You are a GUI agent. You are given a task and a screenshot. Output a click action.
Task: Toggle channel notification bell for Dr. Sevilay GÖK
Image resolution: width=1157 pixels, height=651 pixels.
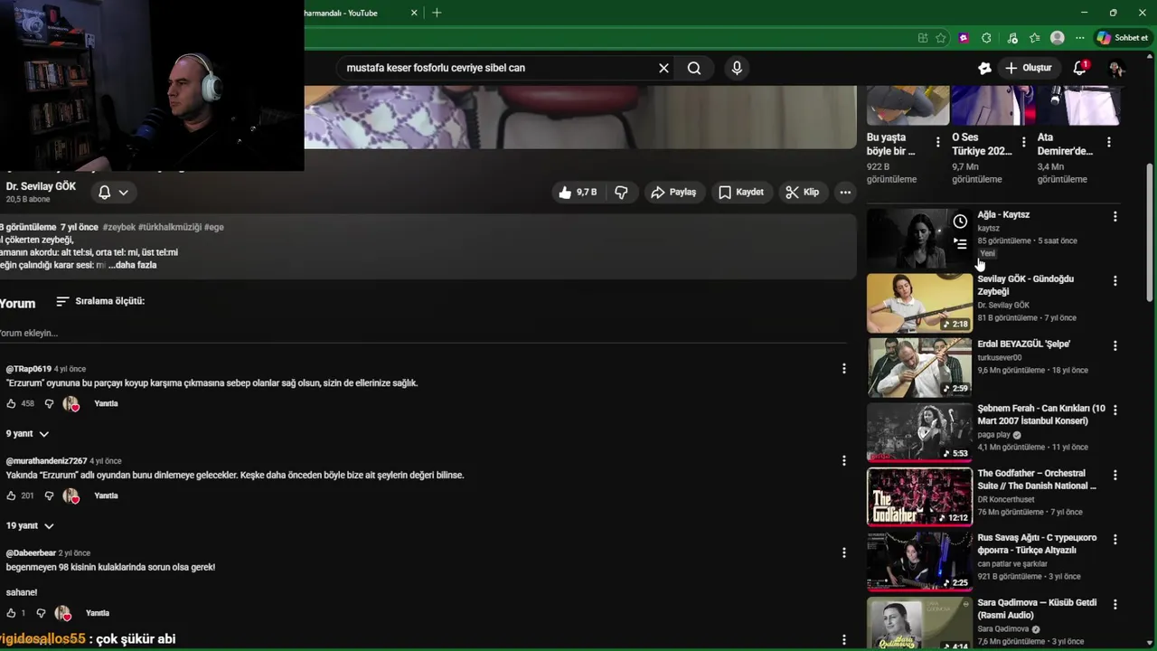click(105, 192)
